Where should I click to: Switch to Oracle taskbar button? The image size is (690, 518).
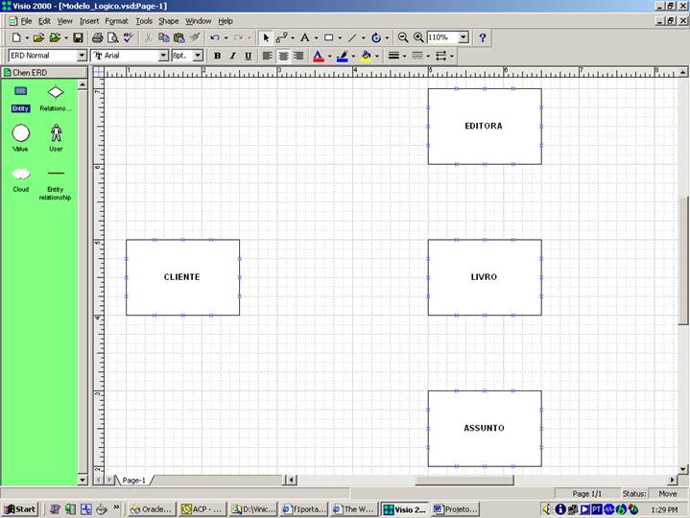coord(152,509)
